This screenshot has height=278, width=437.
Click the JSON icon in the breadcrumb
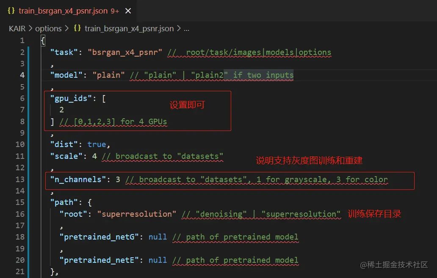click(x=77, y=28)
